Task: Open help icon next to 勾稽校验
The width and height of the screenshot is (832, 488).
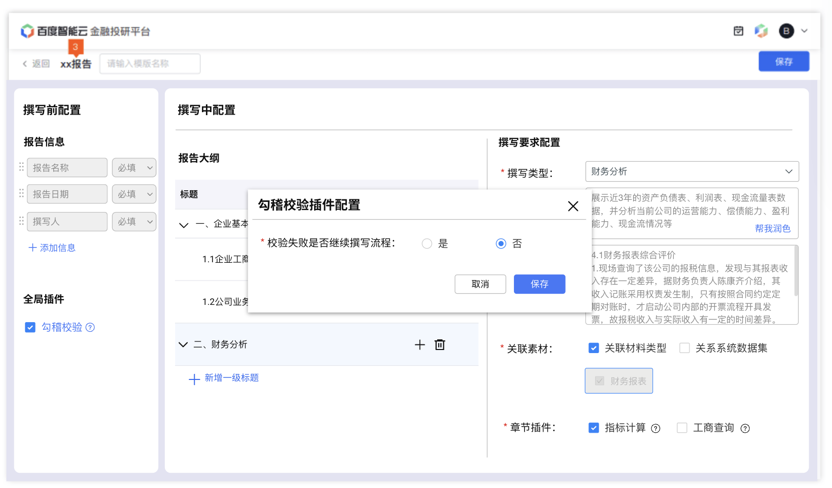Action: tap(90, 327)
